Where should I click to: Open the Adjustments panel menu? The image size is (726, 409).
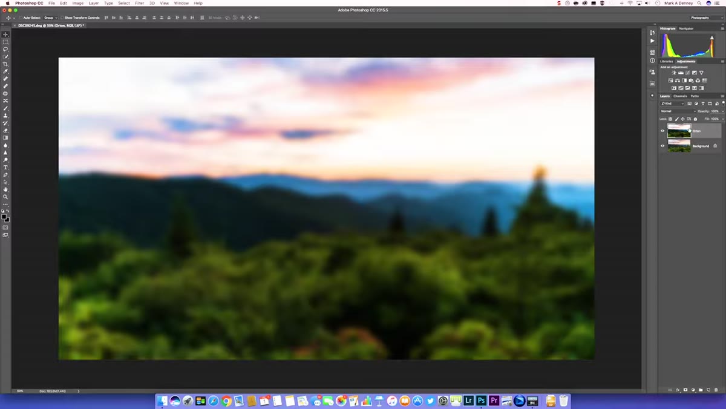pos(722,61)
